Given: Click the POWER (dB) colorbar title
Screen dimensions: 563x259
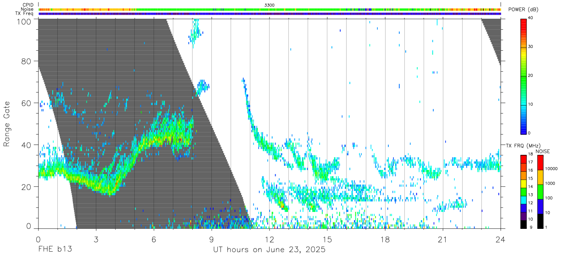Looking at the screenshot, I should pyautogui.click(x=523, y=10).
